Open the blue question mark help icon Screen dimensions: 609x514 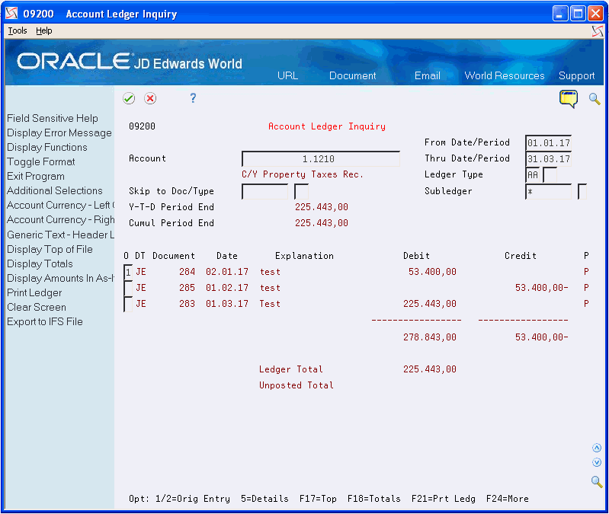click(x=193, y=98)
